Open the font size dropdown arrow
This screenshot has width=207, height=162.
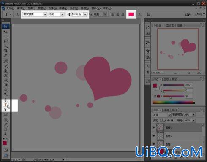(85, 14)
